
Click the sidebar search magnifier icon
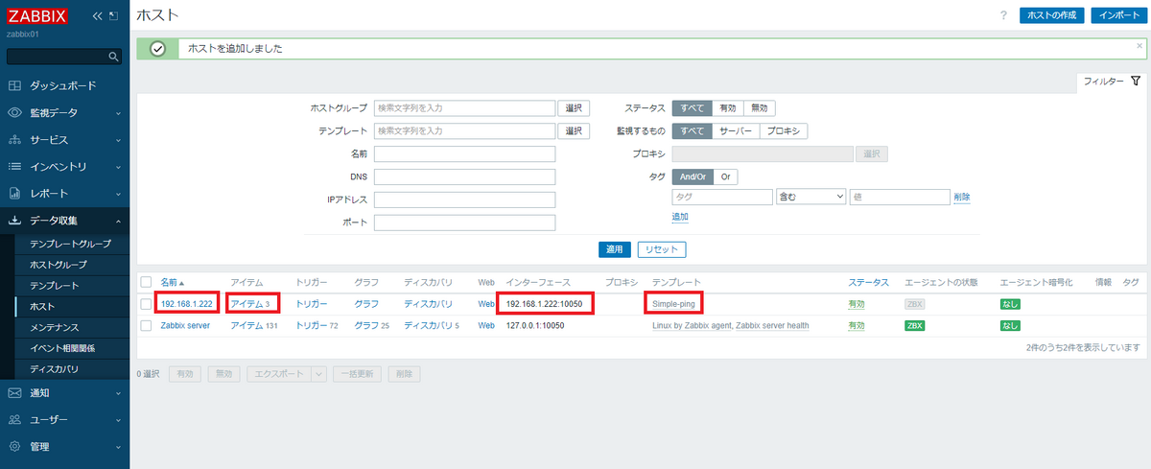click(x=113, y=57)
